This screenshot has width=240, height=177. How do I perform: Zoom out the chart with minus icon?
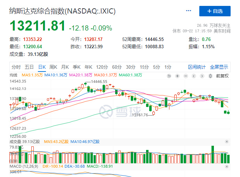pos(186,76)
